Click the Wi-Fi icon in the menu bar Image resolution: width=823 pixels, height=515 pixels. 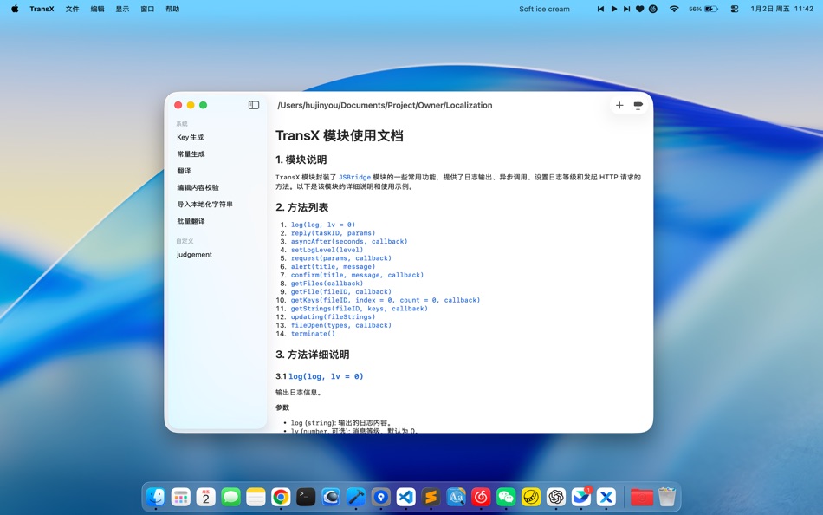[674, 9]
